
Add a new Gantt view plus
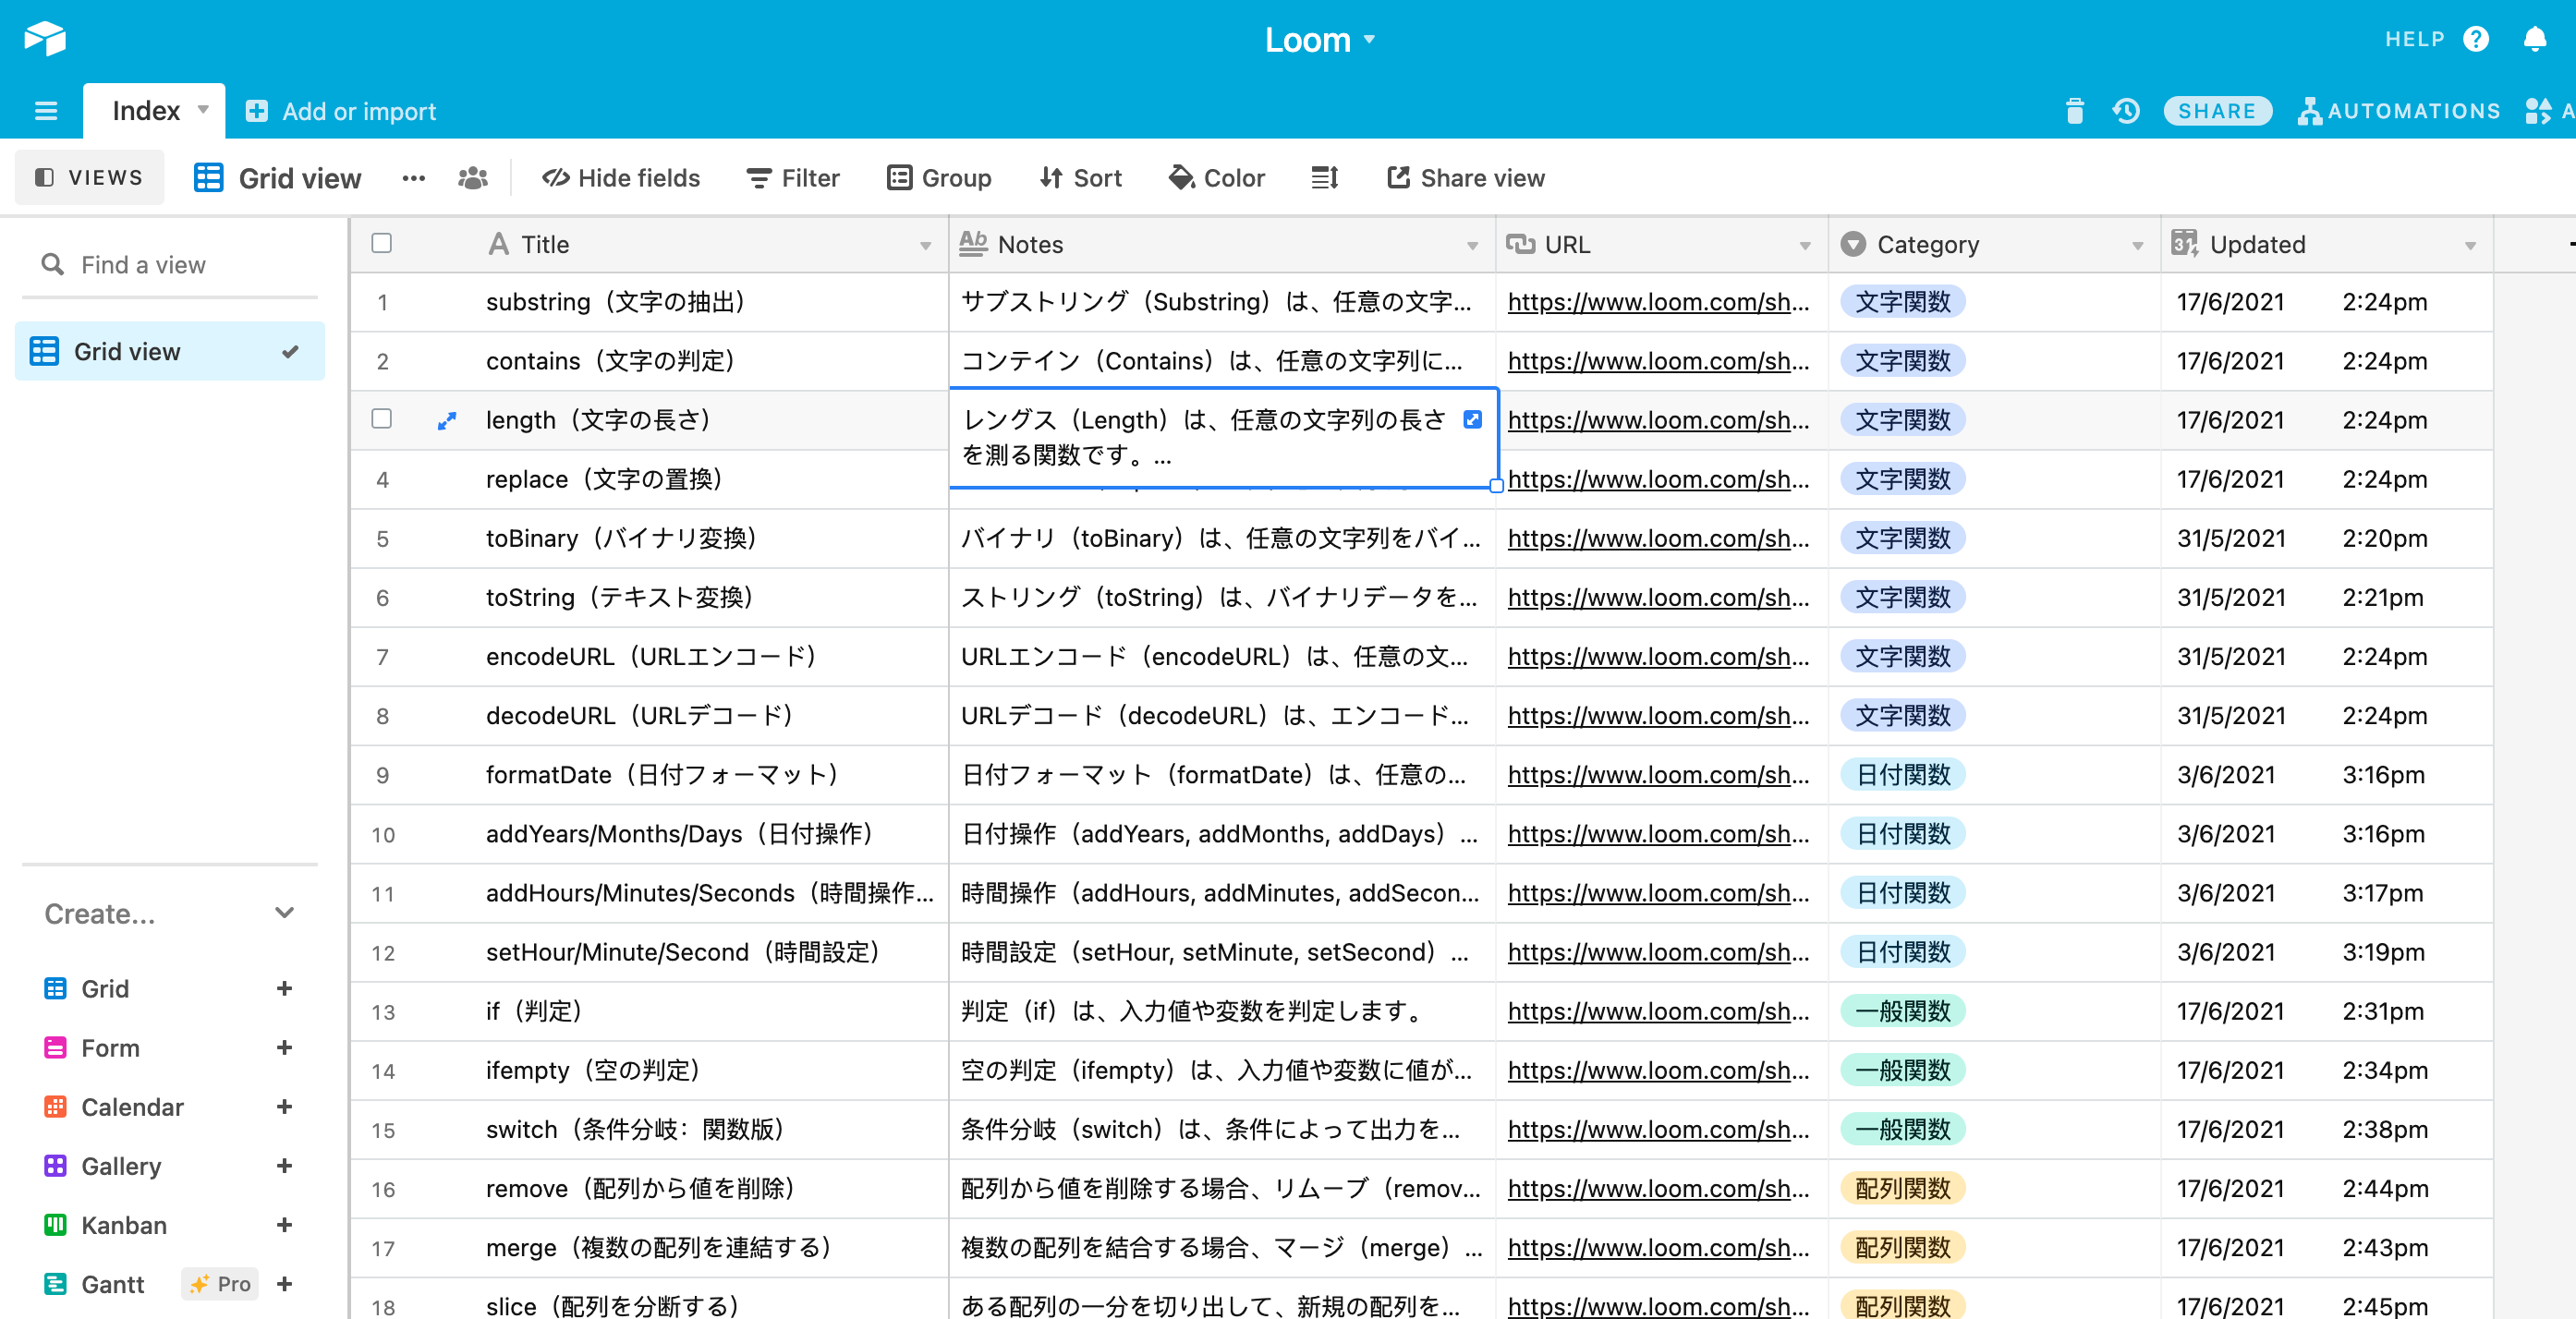click(x=284, y=1284)
